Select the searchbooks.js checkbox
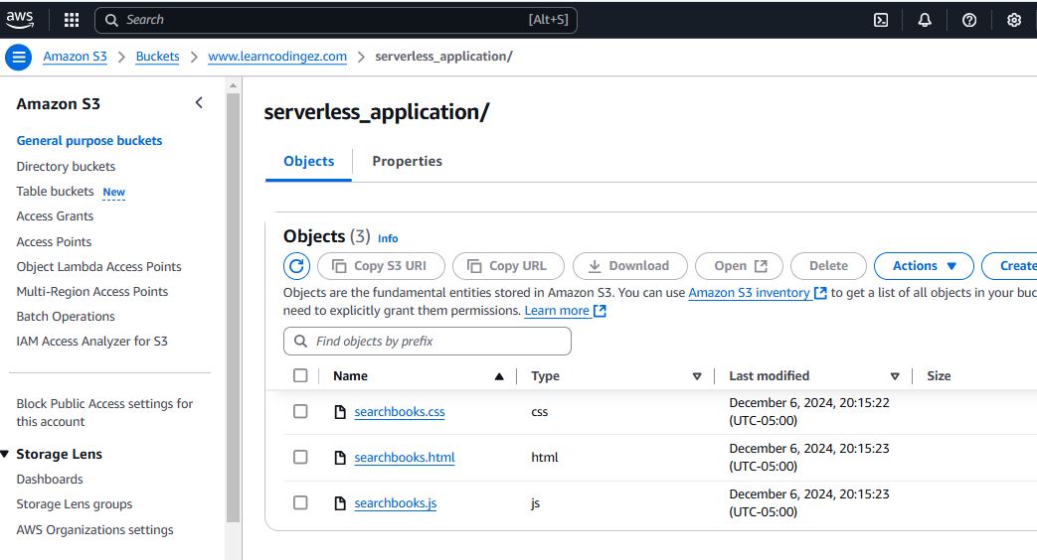Viewport: 1037px width, 560px height. pos(300,502)
